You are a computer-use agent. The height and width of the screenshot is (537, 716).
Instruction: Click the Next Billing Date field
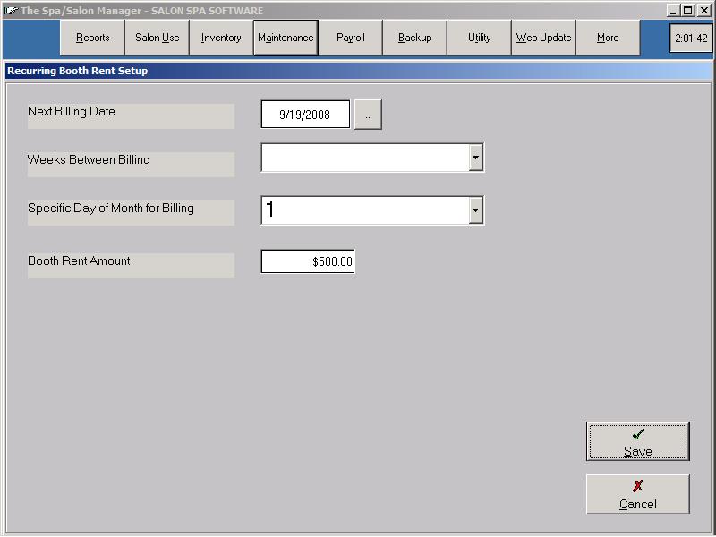[x=305, y=115]
